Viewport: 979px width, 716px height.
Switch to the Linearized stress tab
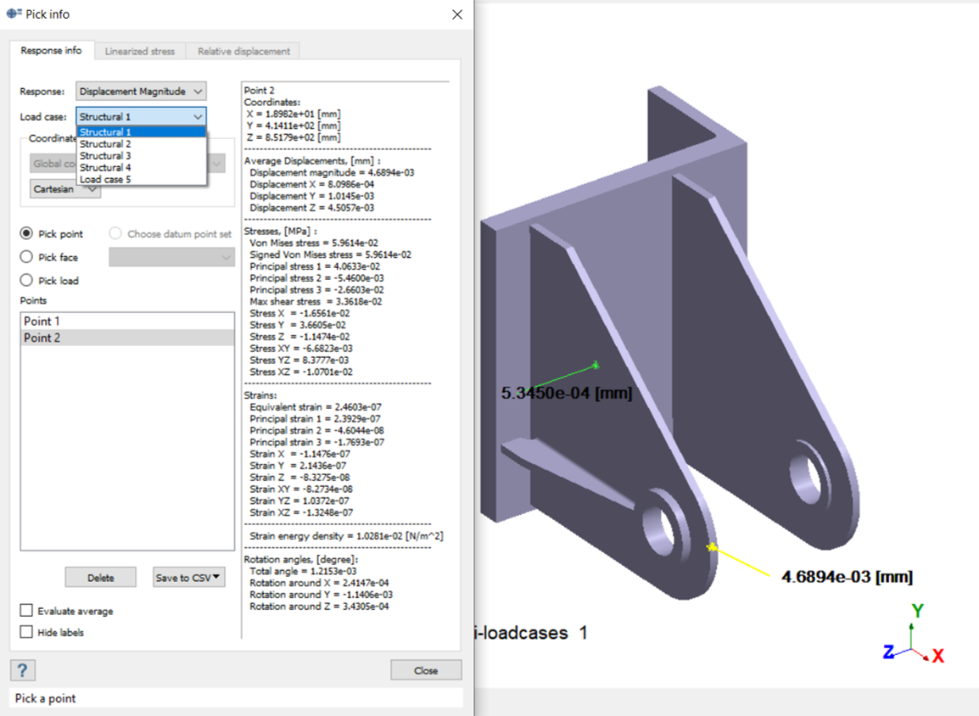tap(139, 50)
